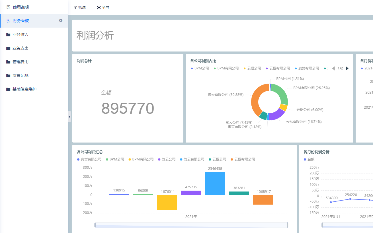The width and height of the screenshot is (373, 233).
Task: Click the zoom slider handle under 各月份利润分析
Action: point(322,225)
